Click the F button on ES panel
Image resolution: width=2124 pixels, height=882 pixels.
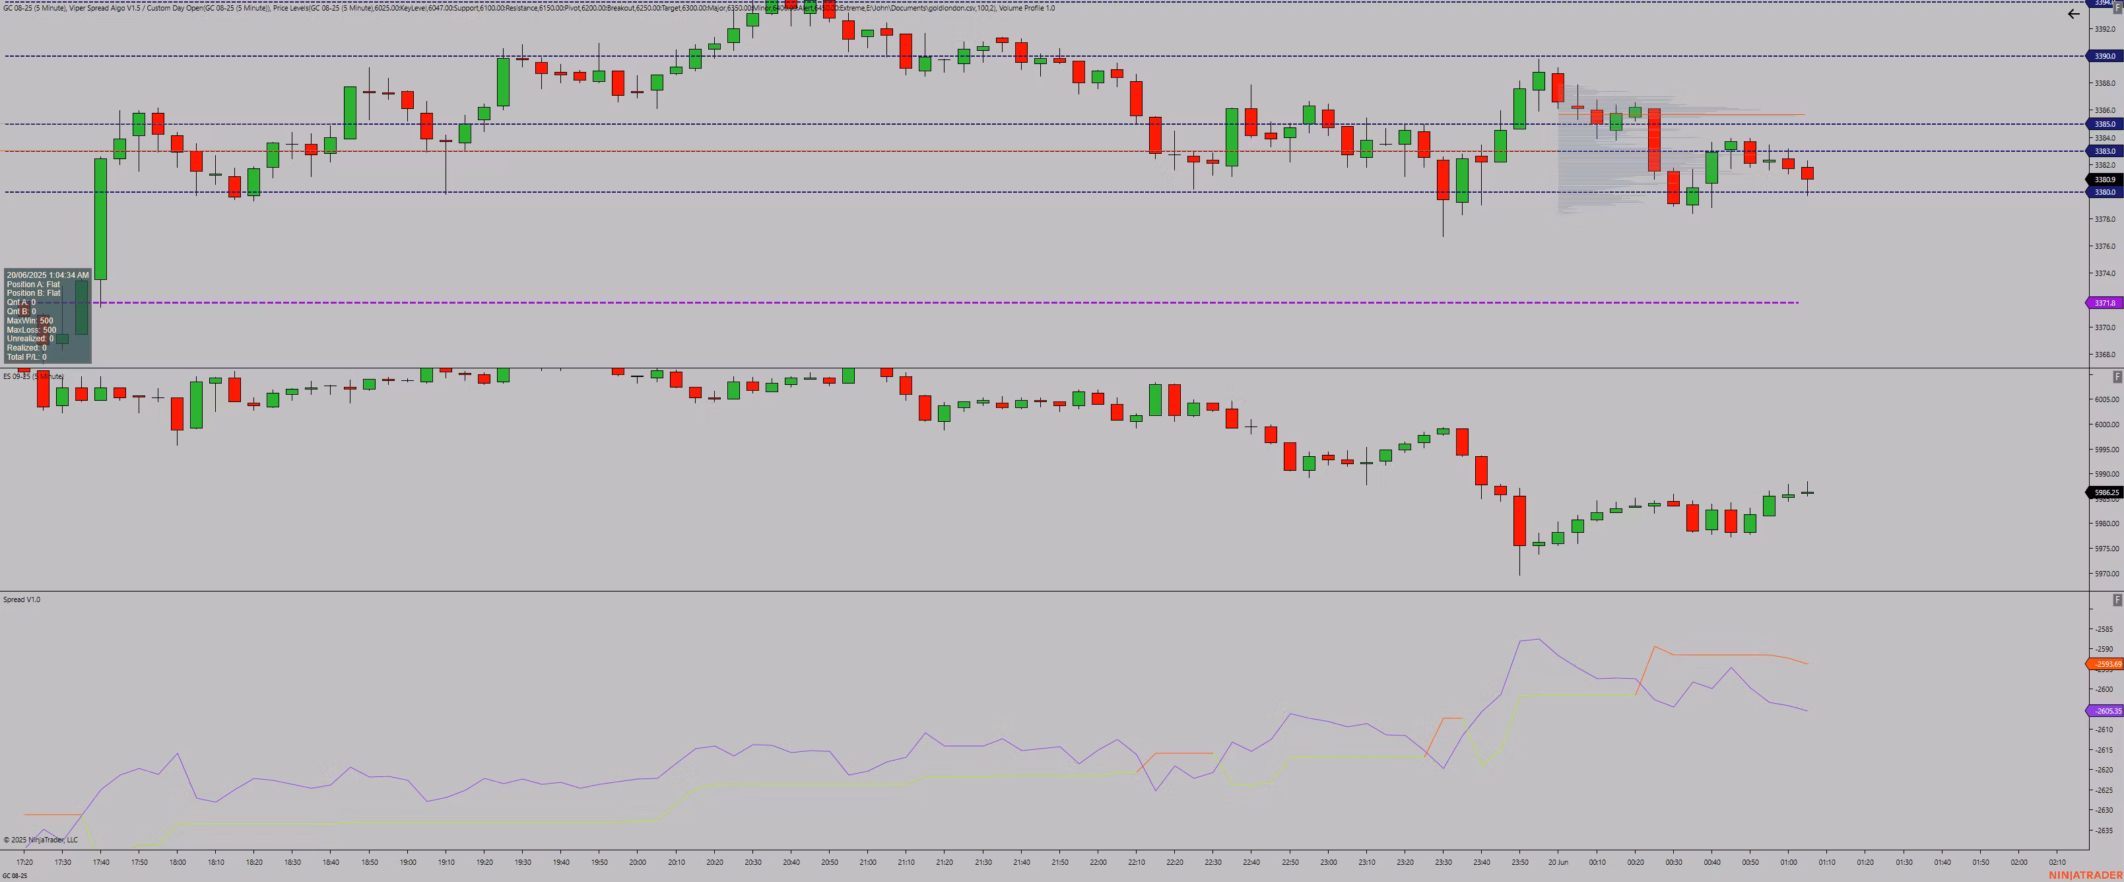(x=2117, y=377)
